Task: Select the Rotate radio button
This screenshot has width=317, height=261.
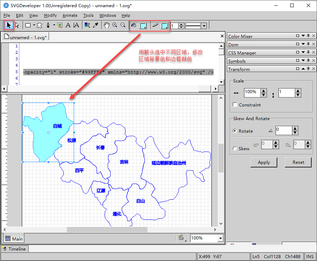Action: click(x=235, y=131)
